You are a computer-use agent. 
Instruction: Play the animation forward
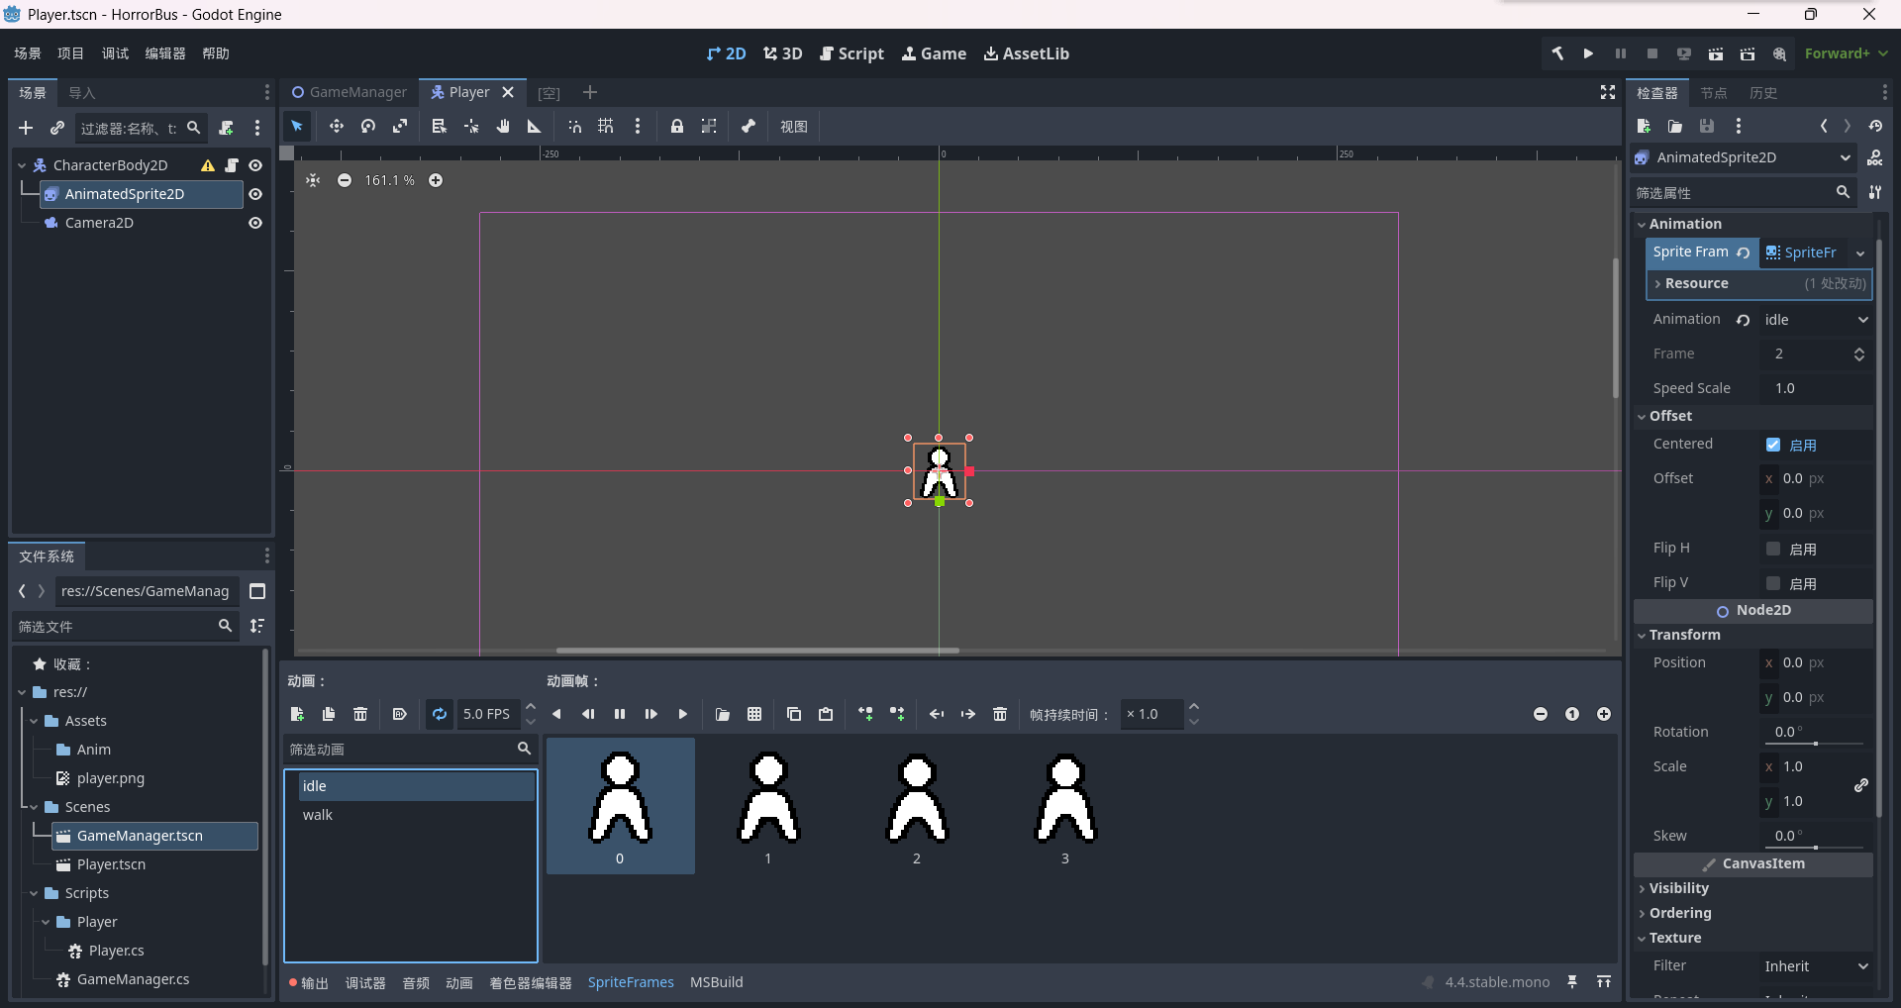[683, 714]
